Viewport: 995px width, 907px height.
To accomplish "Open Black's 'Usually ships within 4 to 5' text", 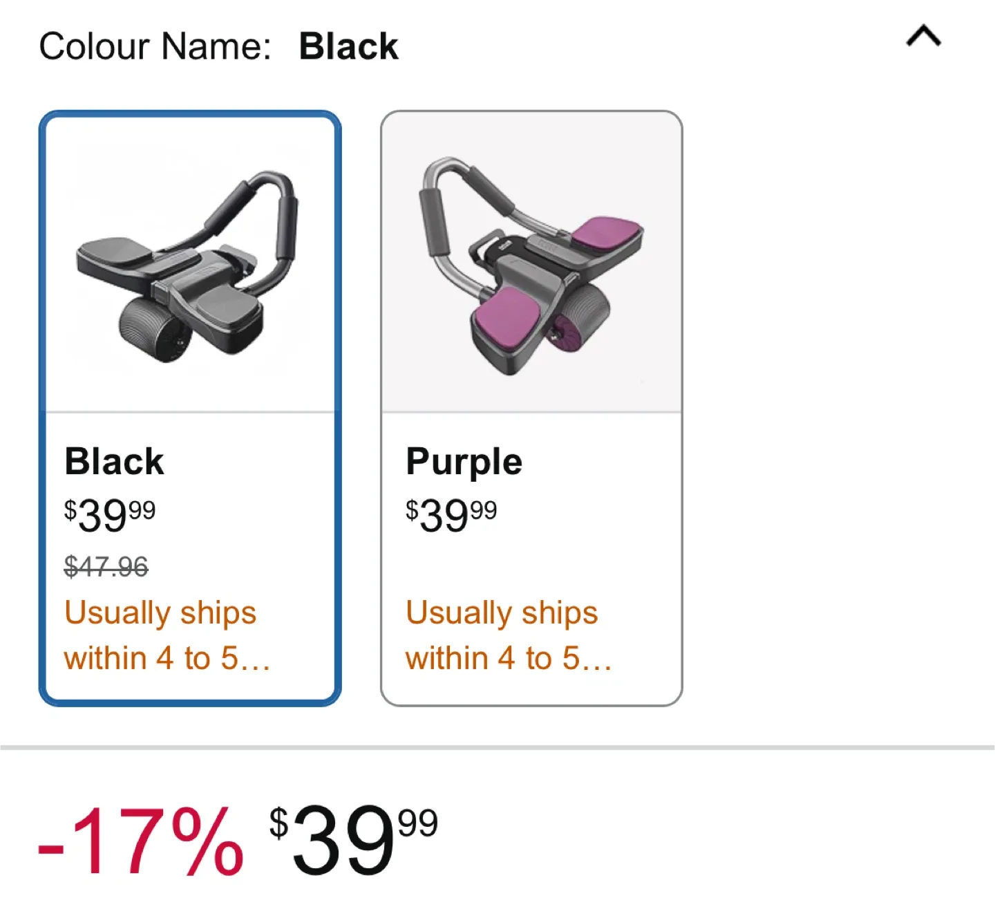I will tap(166, 635).
